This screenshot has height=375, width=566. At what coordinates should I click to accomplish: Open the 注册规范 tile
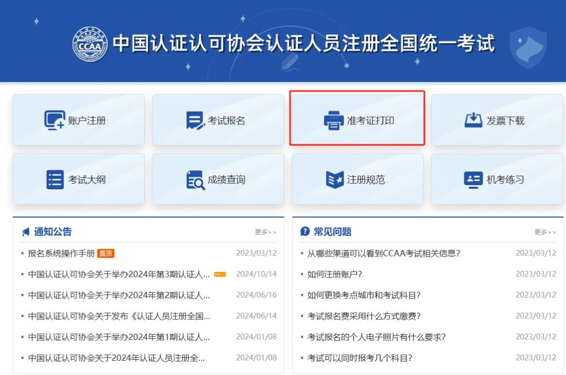tap(358, 179)
